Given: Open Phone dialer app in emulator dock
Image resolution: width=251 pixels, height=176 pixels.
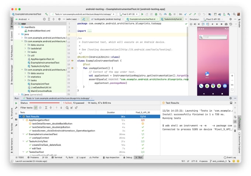Looking at the screenshot, I should coord(201,86).
